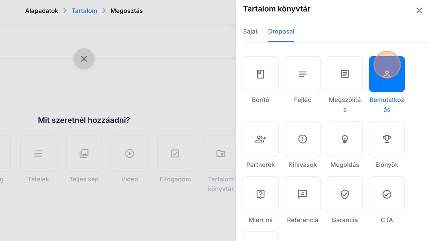Open the Droposal tab
The image size is (431, 241).
[281, 32]
